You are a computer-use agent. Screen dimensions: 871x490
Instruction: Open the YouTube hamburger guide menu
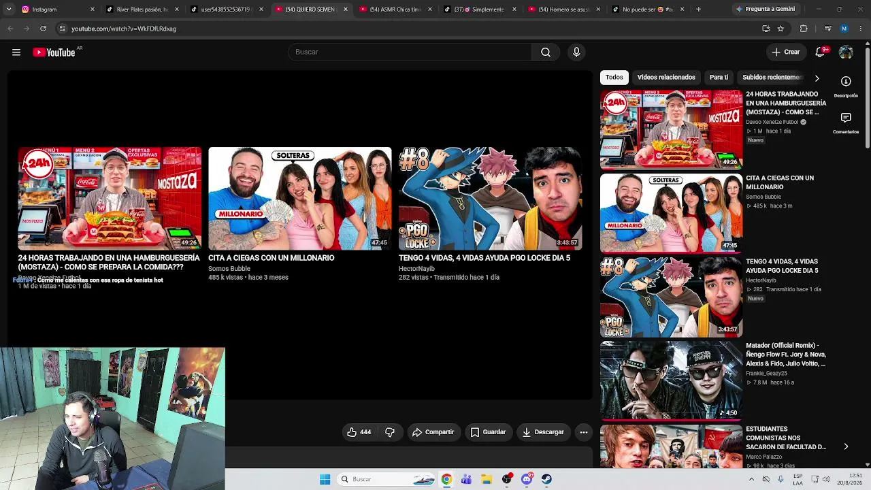(16, 52)
